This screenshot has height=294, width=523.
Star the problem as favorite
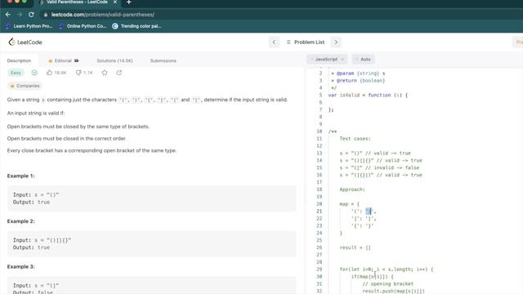pyautogui.click(x=105, y=73)
